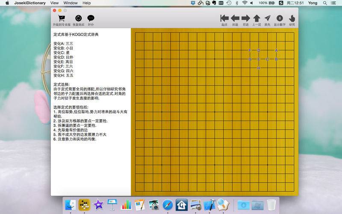
Task: Launch Pages from the dock
Action: 140,205
